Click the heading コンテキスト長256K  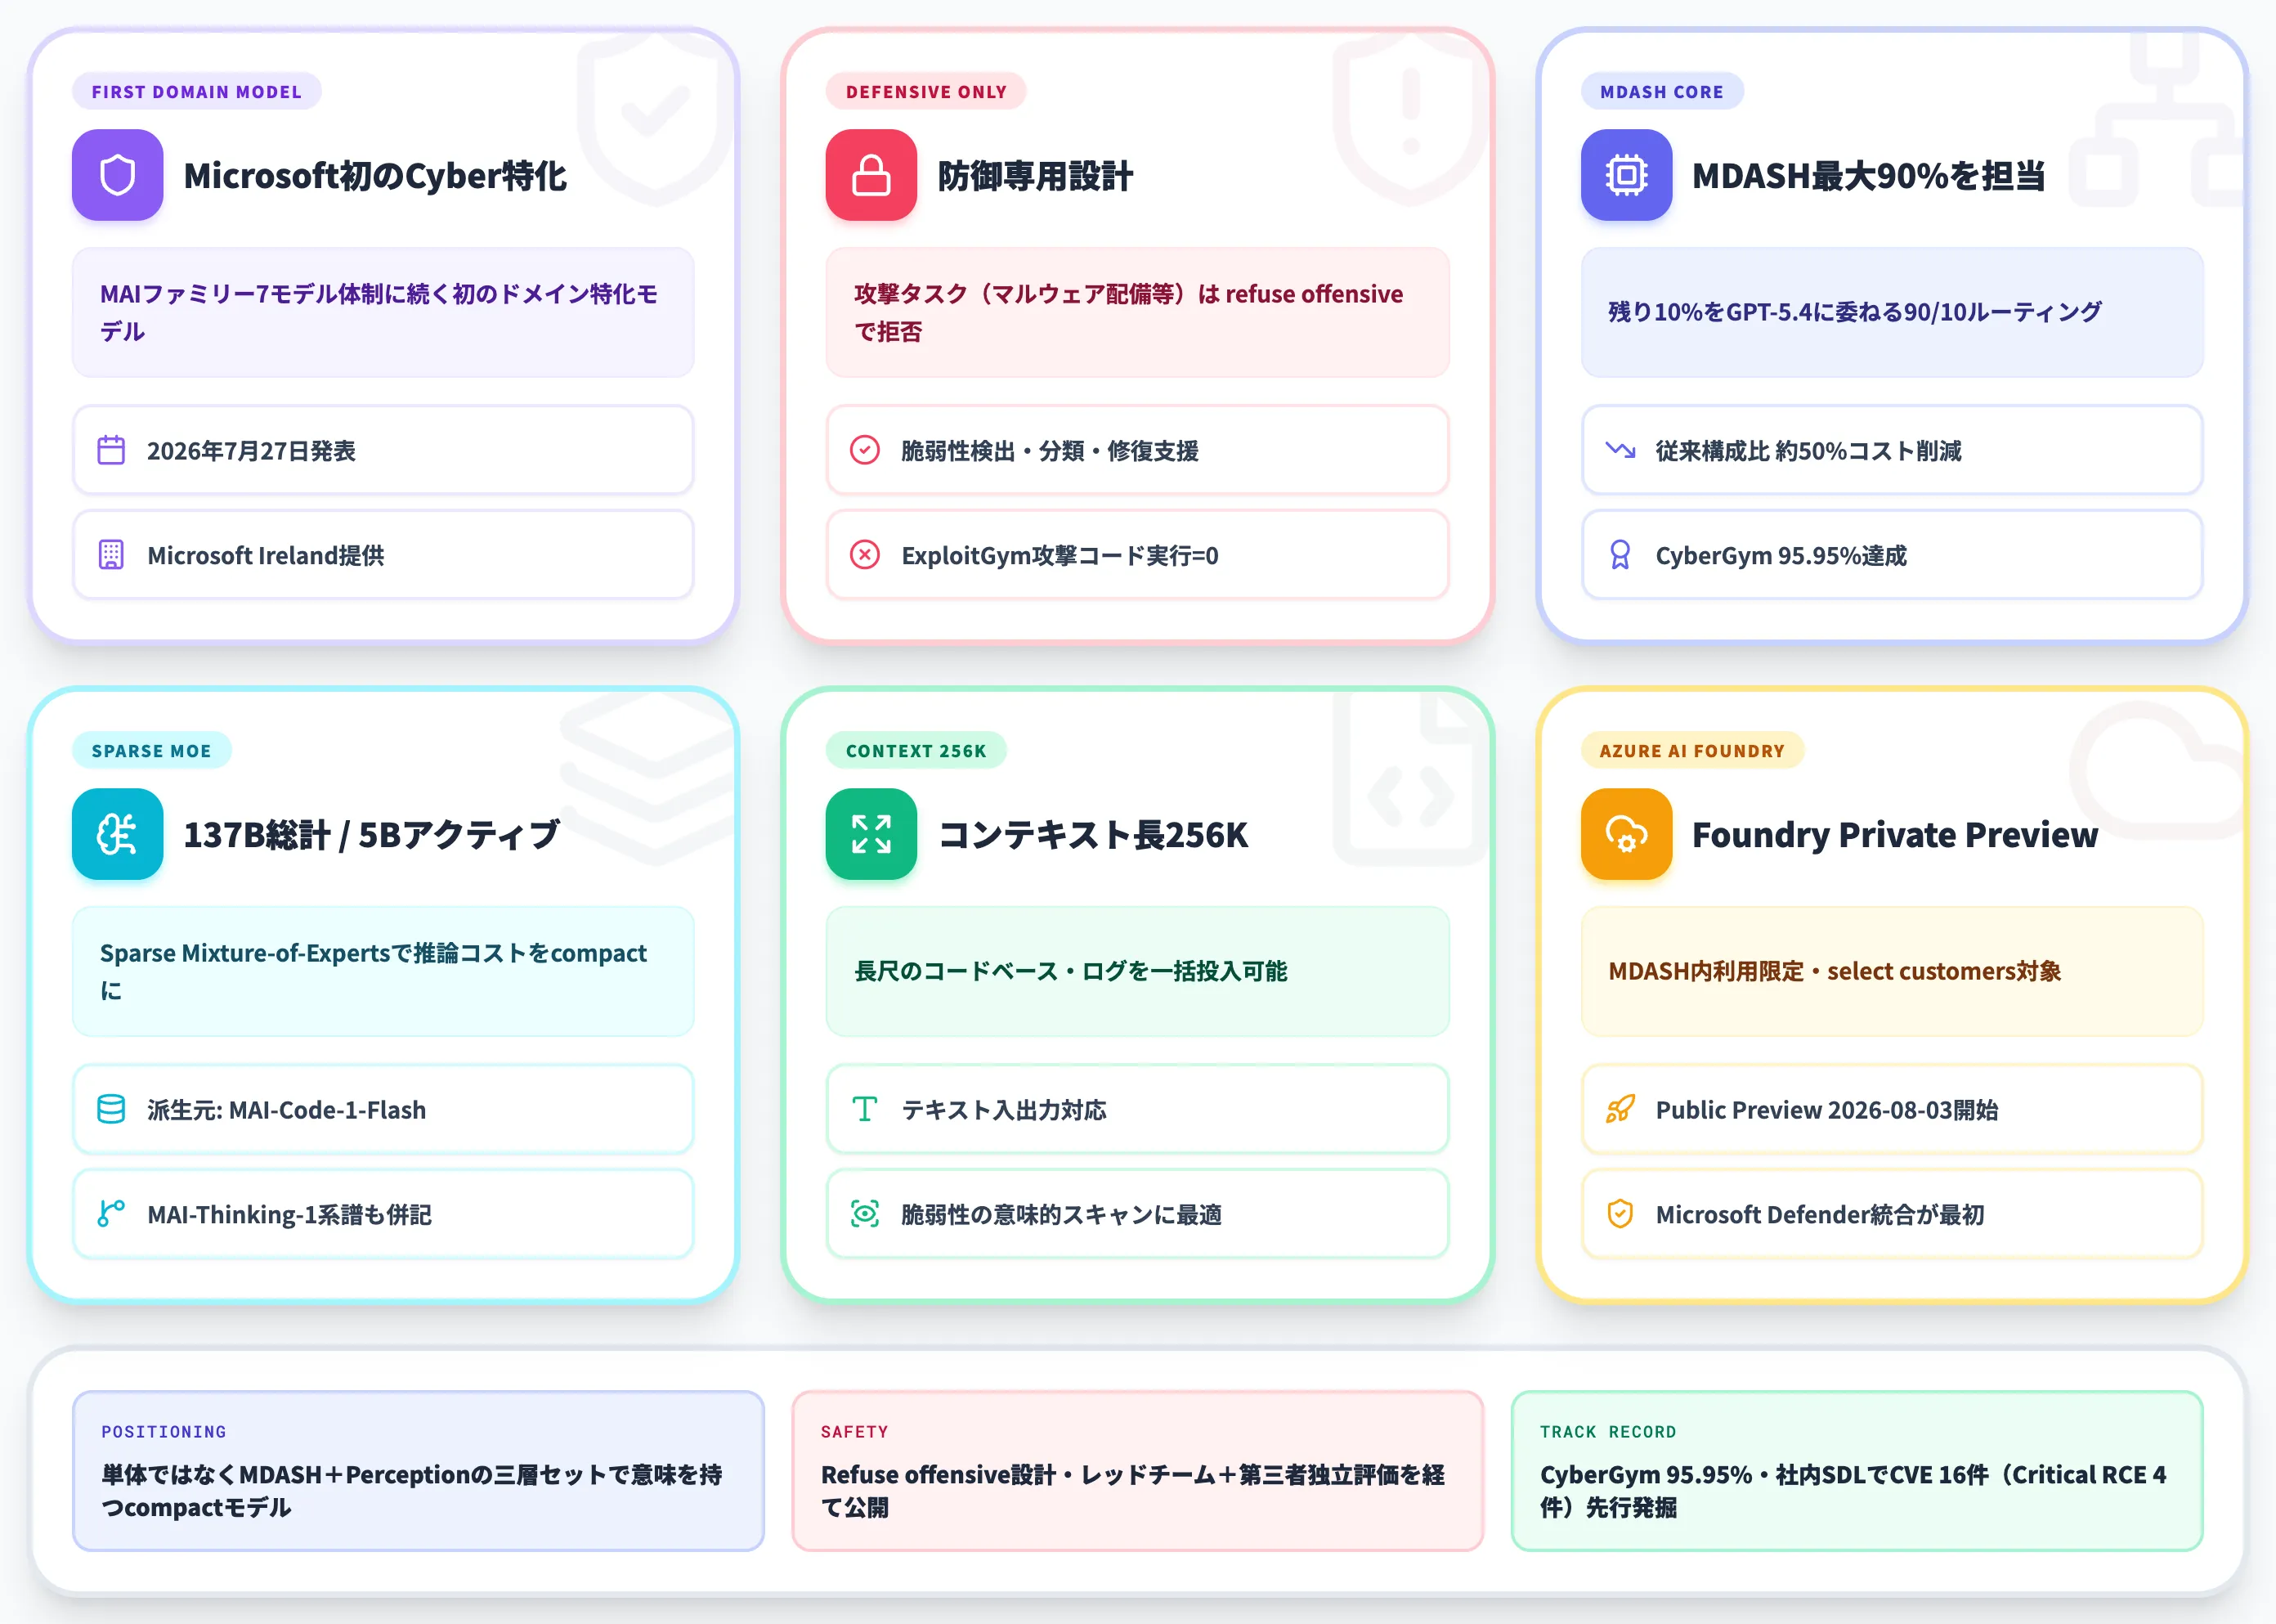(1094, 834)
